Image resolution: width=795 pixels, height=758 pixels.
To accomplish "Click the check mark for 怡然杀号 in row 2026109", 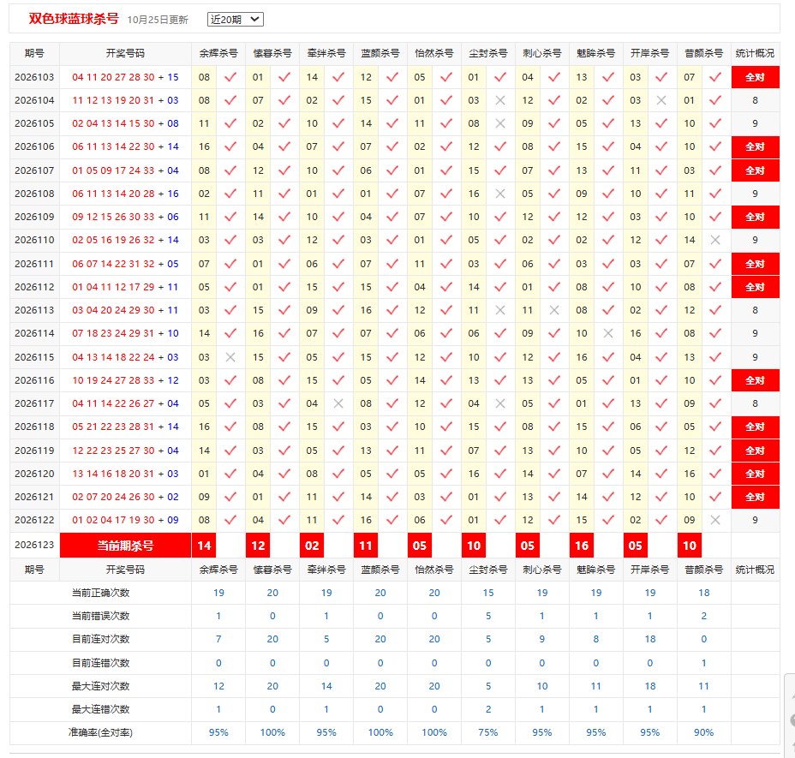I will (446, 217).
